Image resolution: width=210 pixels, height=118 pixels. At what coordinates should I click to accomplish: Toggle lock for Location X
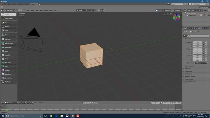206,42
